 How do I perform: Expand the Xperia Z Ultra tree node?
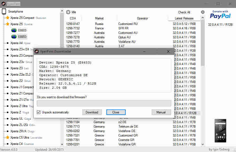coord(7,106)
